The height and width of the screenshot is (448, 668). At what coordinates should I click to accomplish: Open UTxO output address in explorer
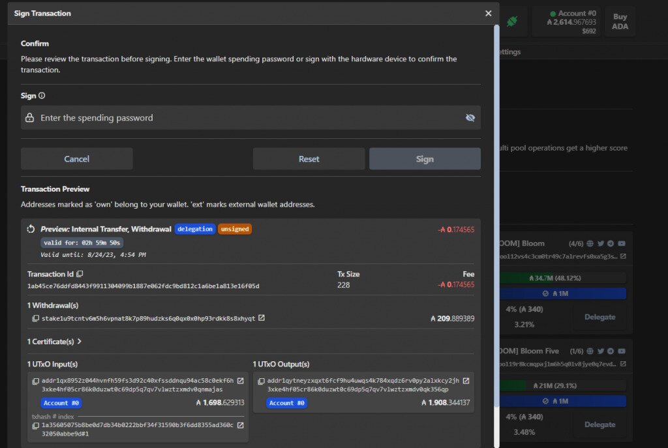click(466, 381)
